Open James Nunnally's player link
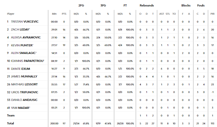 (x=24, y=76)
